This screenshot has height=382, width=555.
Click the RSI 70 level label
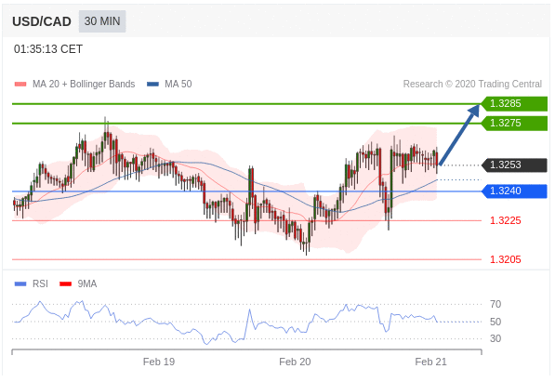496,304
